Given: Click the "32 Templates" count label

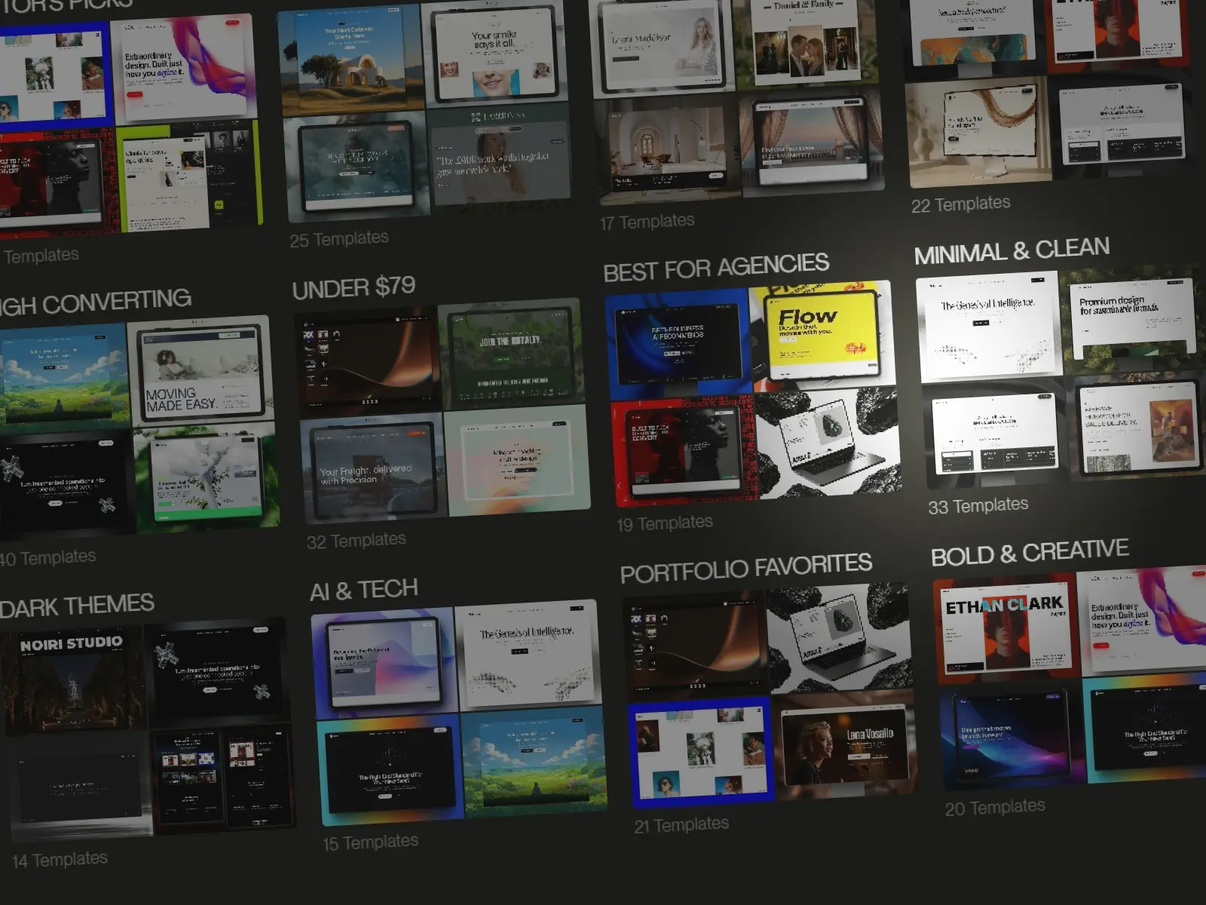Looking at the screenshot, I should click(357, 540).
